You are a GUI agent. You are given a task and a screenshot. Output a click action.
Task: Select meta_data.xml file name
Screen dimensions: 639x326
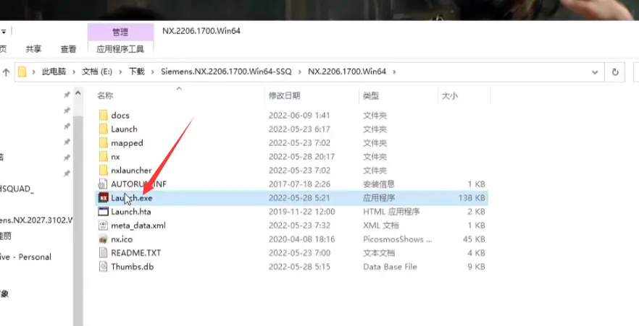[x=138, y=226]
